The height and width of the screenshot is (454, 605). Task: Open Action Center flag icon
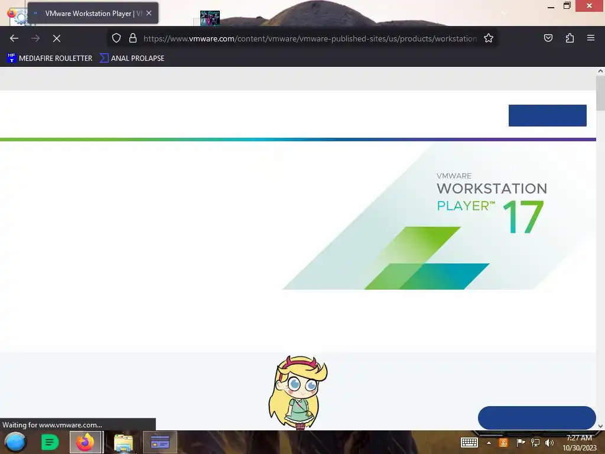coord(521,443)
